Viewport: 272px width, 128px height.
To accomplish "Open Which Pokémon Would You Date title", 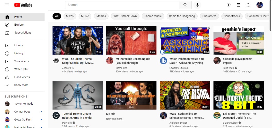I will [x=187, y=61].
